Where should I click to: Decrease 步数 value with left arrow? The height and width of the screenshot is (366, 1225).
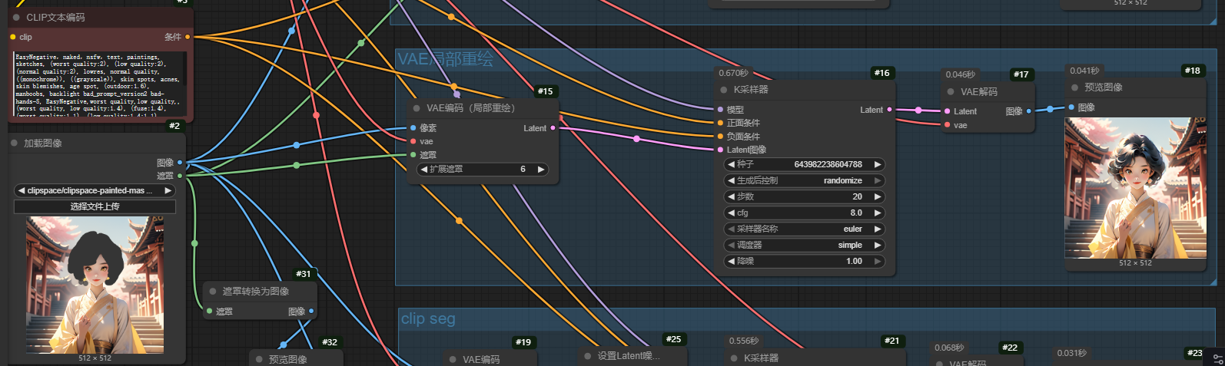coord(730,196)
